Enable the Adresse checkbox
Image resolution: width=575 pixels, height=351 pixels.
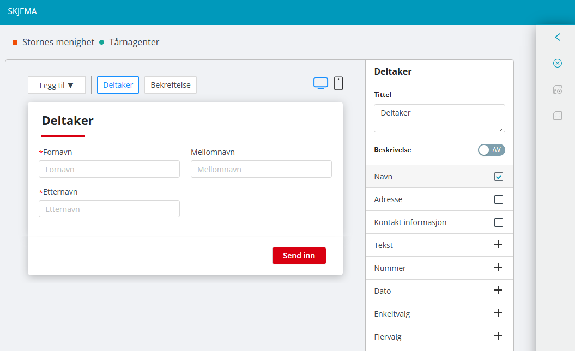(498, 199)
